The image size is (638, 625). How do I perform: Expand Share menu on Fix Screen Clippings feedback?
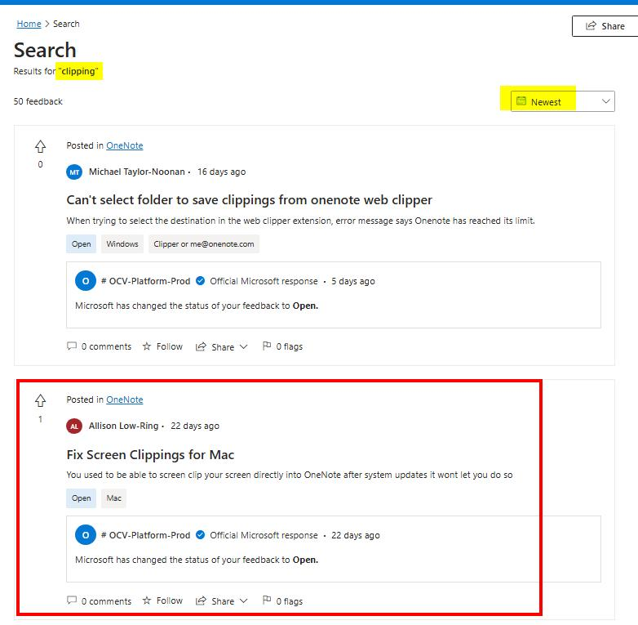(x=222, y=601)
